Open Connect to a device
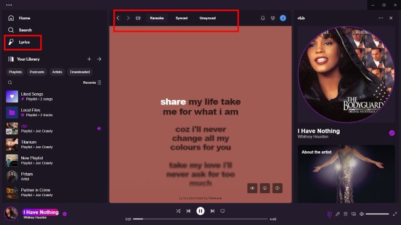 [353, 214]
